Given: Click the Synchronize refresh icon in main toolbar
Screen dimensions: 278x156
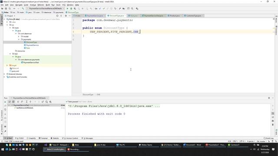Looking at the screenshot, I should (10, 9).
